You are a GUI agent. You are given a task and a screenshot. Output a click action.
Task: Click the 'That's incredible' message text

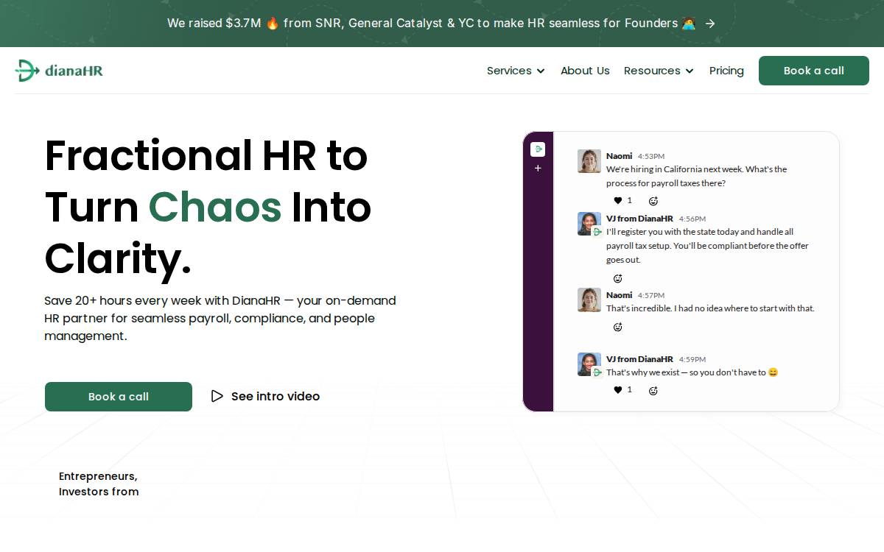click(710, 308)
